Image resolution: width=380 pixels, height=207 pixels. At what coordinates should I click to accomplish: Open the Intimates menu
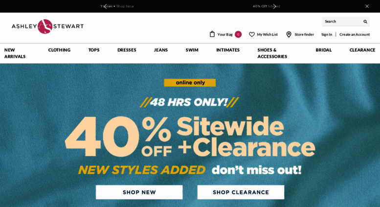coord(228,50)
